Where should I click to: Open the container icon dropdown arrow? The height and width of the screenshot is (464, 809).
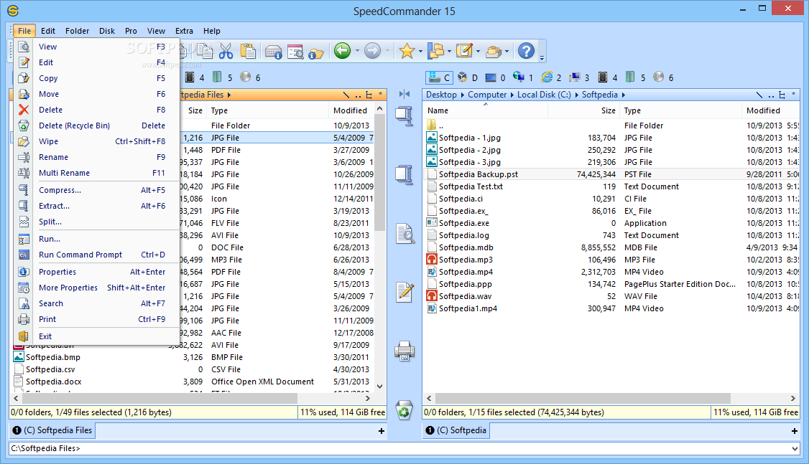(x=507, y=51)
